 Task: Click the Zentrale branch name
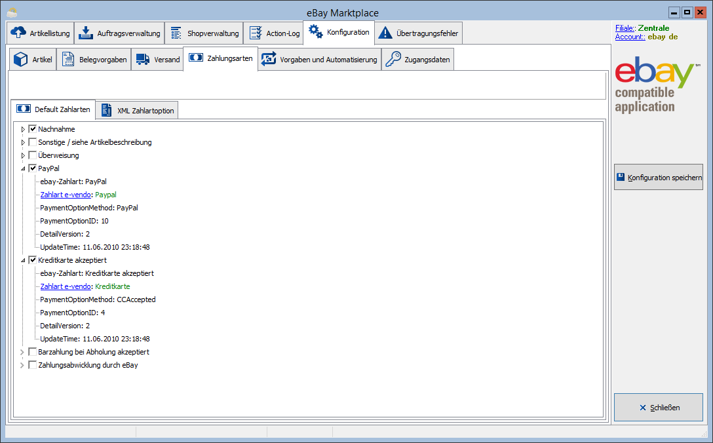point(653,28)
